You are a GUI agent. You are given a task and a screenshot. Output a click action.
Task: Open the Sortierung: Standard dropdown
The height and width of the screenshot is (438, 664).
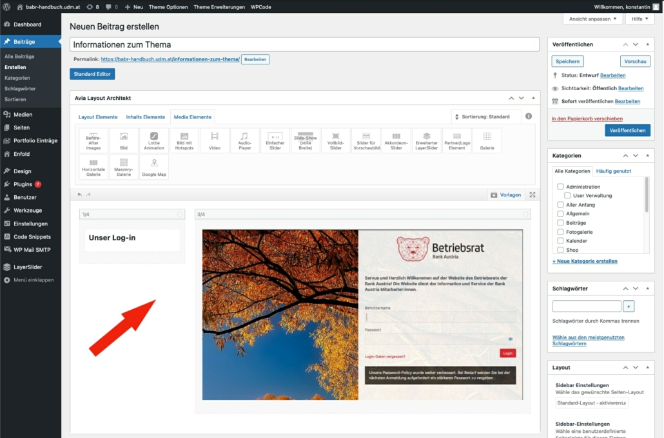(485, 117)
